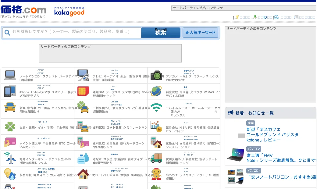Click the megaphone icon beside 新着・お知らせ一覧
317x189 pixels.
[x=230, y=113]
